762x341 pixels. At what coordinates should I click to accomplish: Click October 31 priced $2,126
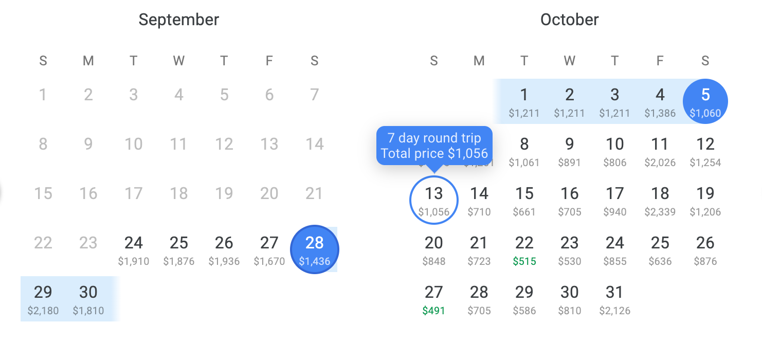coord(615,299)
